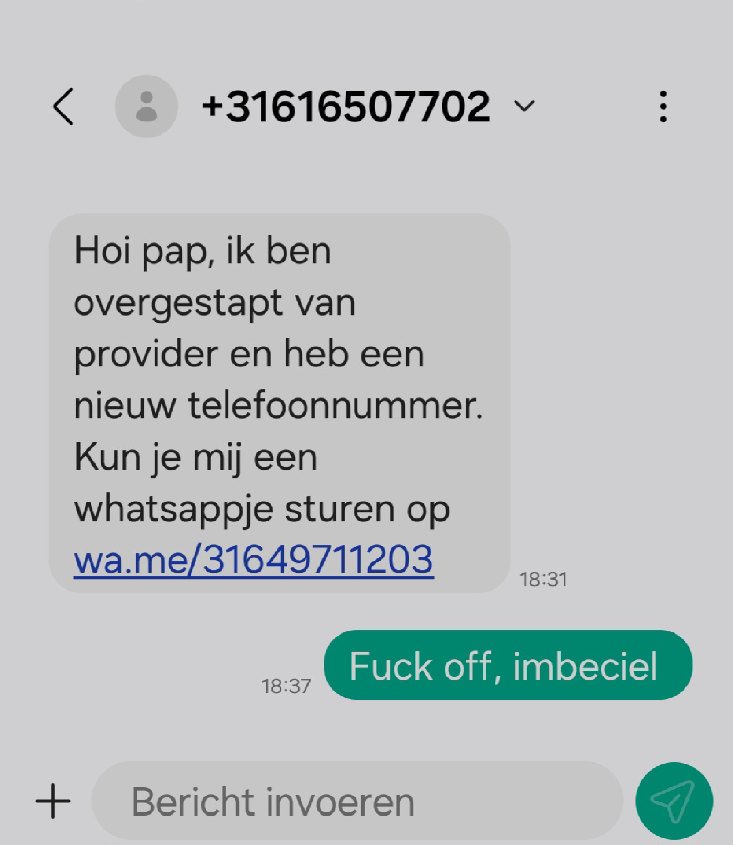
Task: Tap the 18:31 message timestamp
Action: tap(543, 580)
